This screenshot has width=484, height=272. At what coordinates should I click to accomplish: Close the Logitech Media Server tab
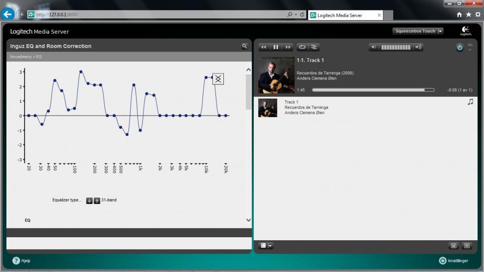click(379, 15)
